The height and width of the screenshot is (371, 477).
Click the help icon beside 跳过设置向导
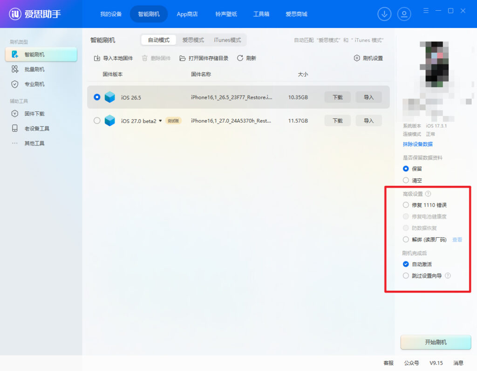pos(448,275)
